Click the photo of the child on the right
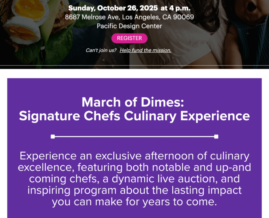269x218 pixels. 240,29
